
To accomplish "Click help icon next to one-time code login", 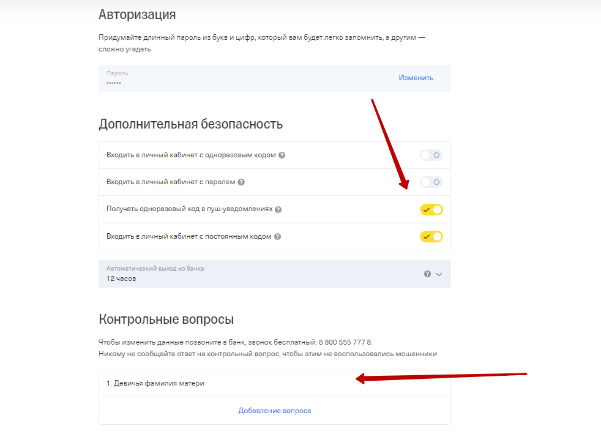I will [x=282, y=155].
